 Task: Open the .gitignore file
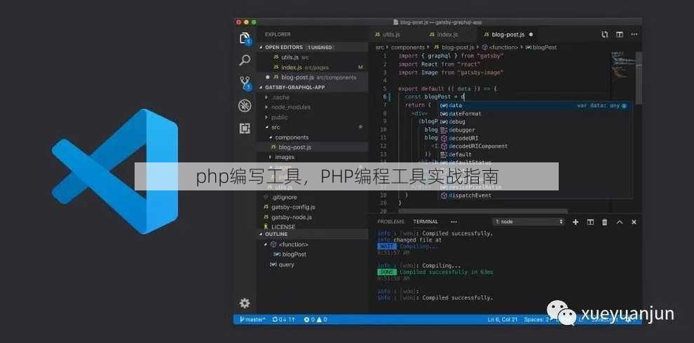pos(312,197)
